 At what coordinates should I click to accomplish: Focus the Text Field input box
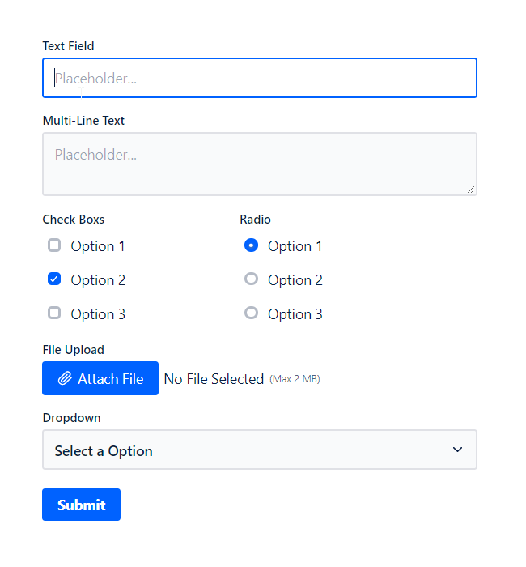(259, 79)
